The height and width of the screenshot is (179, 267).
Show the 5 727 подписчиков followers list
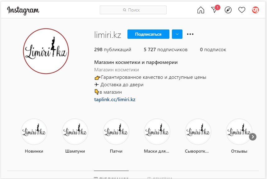165,50
